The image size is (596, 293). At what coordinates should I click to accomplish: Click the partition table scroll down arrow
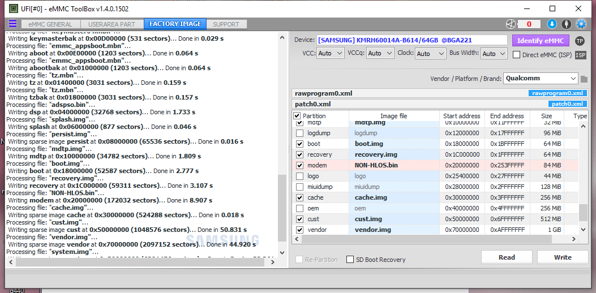coord(583,230)
